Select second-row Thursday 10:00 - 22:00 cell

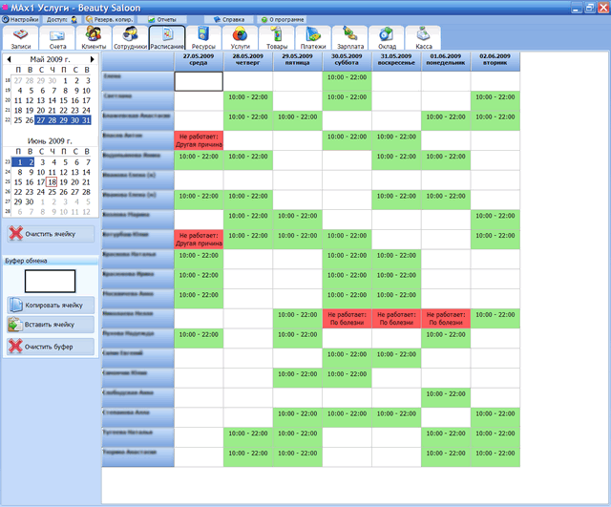pos(248,101)
